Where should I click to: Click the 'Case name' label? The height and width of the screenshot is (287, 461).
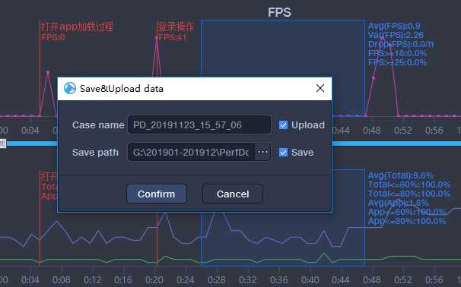tap(98, 125)
